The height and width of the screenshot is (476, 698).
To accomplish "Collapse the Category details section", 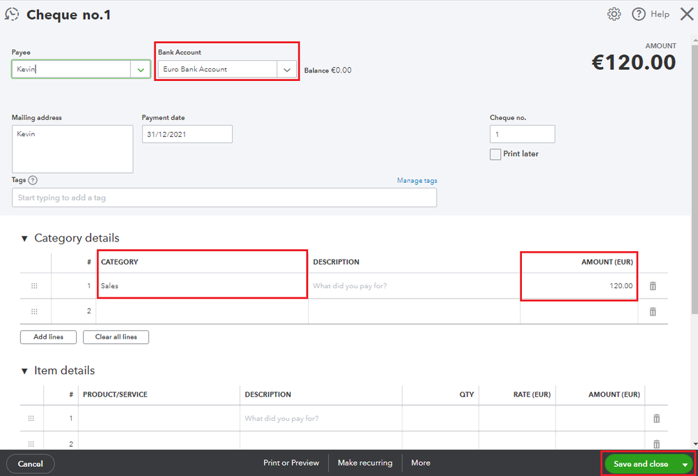I will point(24,239).
